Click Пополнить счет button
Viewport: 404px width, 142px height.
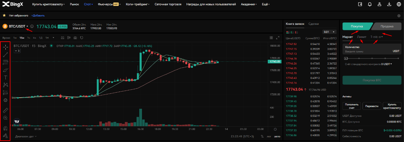pyautogui.click(x=351, y=106)
